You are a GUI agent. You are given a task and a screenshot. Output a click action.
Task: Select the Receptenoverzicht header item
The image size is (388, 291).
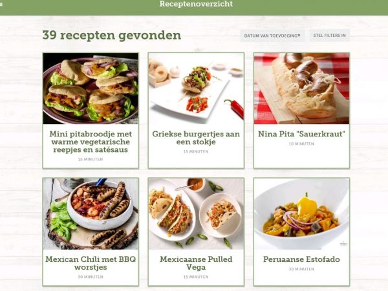tap(196, 4)
